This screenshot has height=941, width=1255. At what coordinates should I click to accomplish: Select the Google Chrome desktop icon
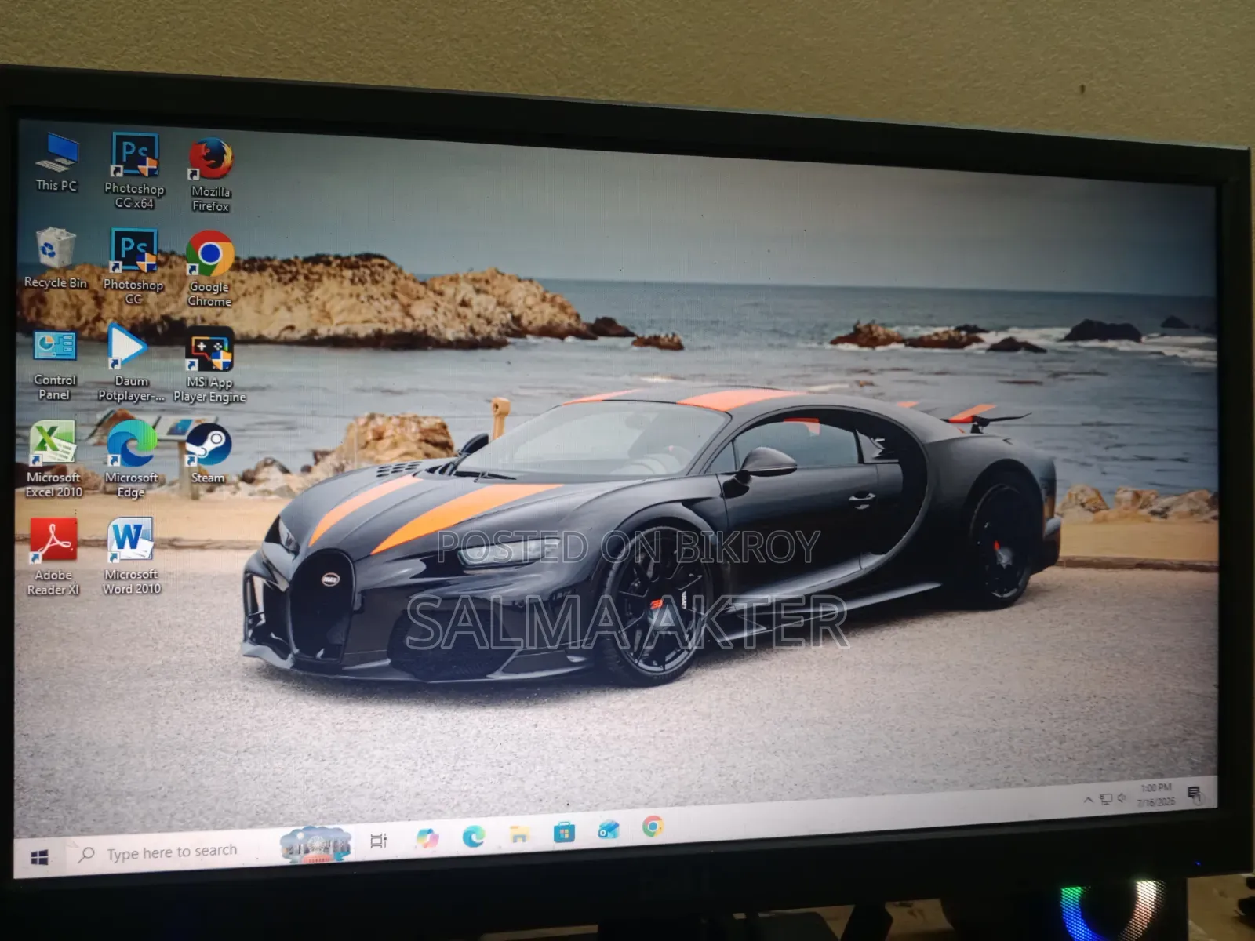(209, 269)
